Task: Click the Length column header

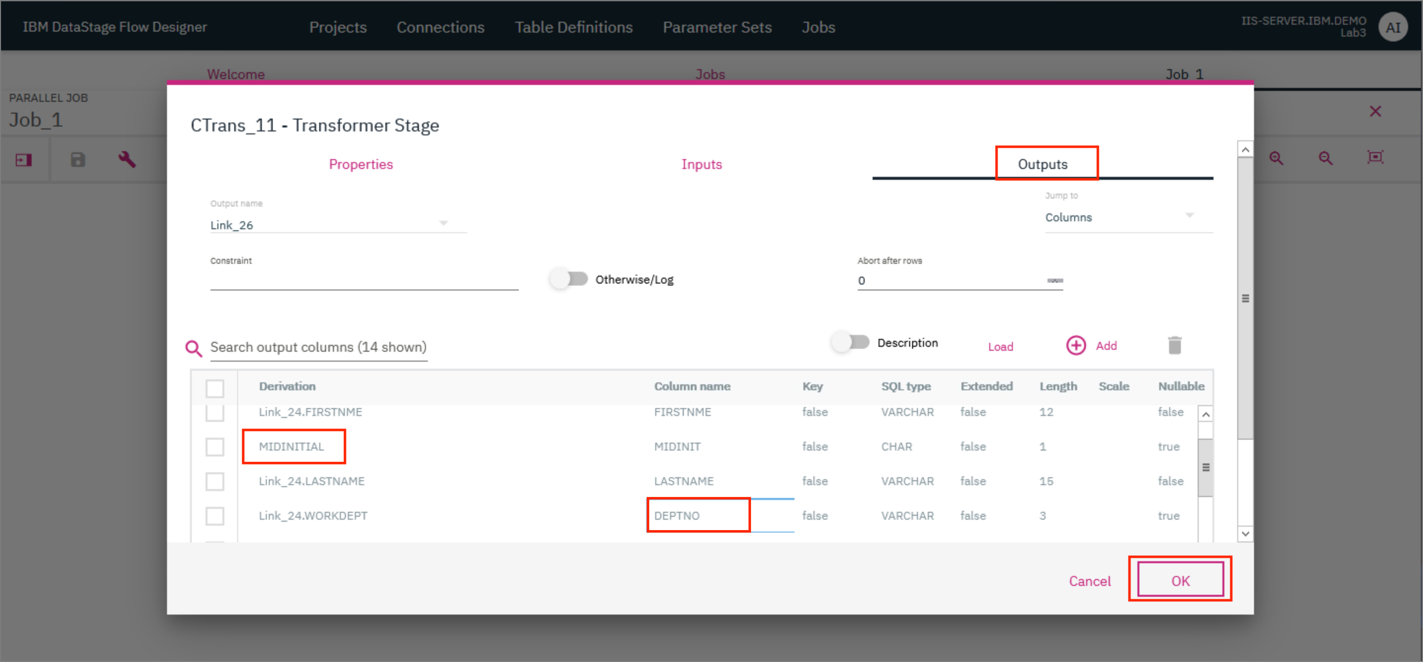Action: point(1058,386)
